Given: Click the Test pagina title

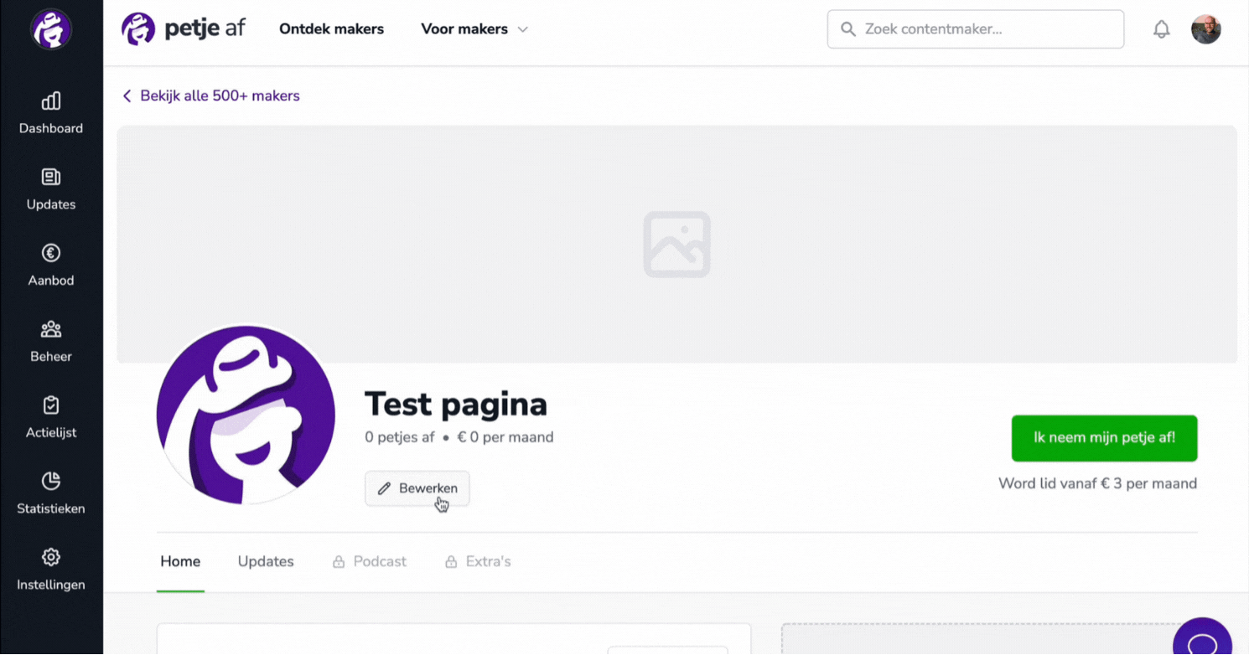Looking at the screenshot, I should 456,405.
